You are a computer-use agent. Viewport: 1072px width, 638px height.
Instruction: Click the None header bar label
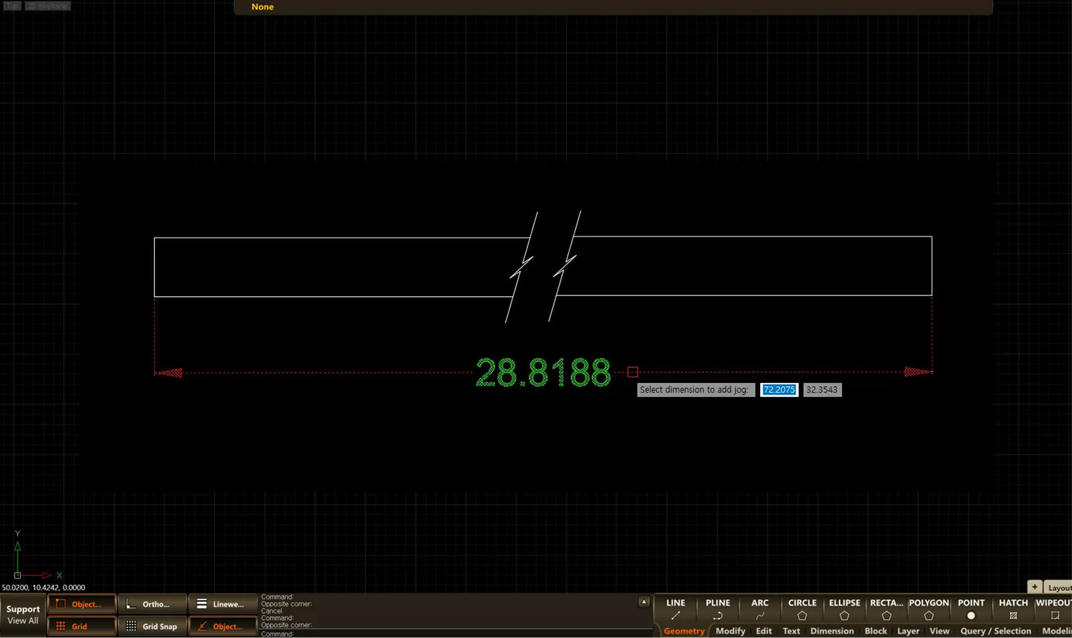coord(262,7)
